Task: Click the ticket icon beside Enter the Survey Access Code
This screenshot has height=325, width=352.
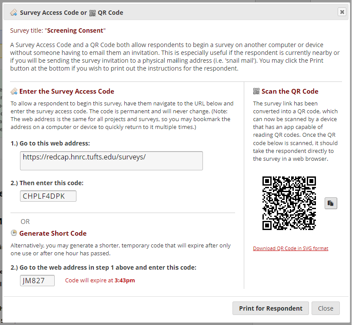Action: pyautogui.click(x=14, y=91)
